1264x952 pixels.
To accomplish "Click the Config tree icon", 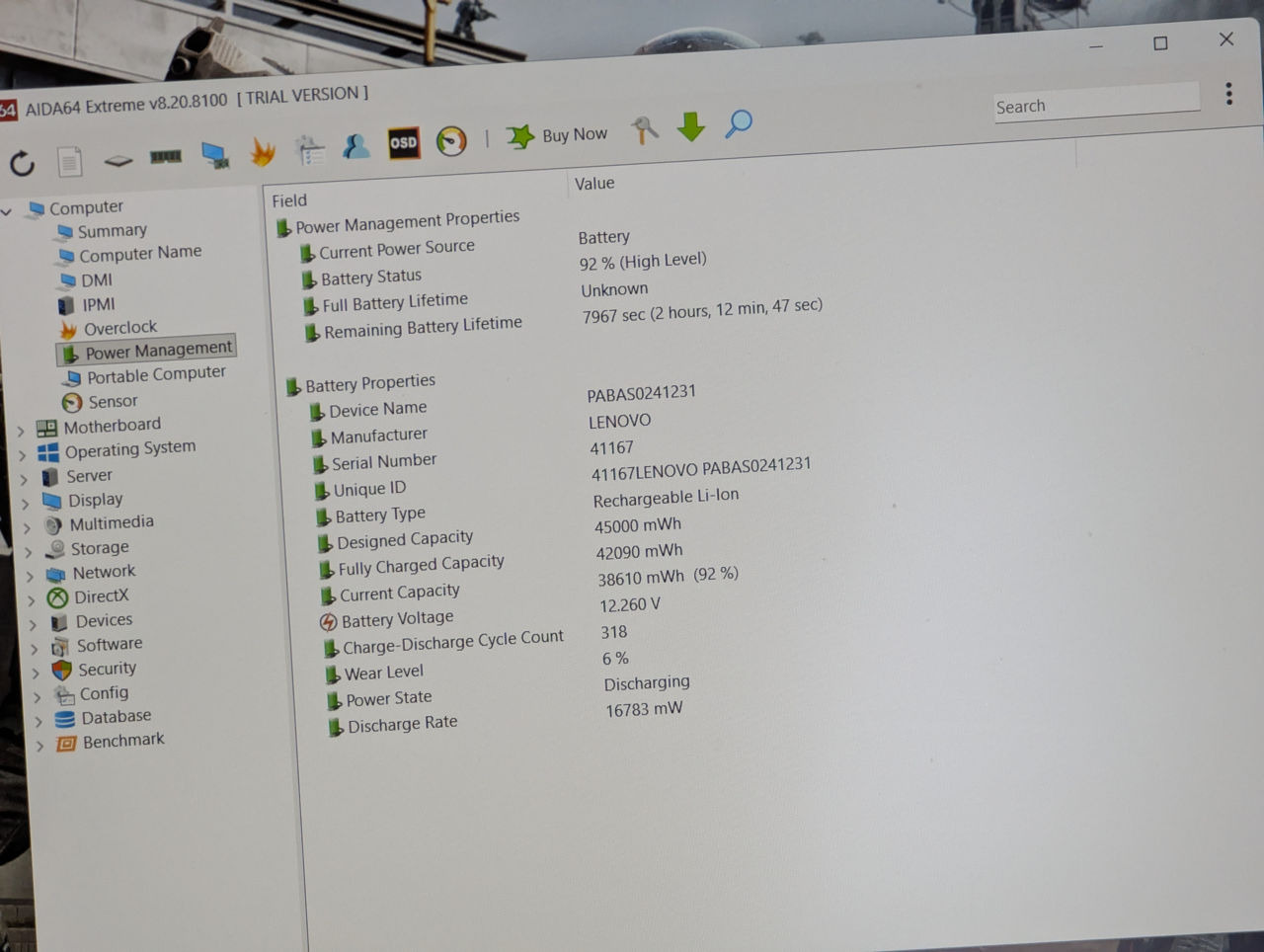I will tap(64, 695).
